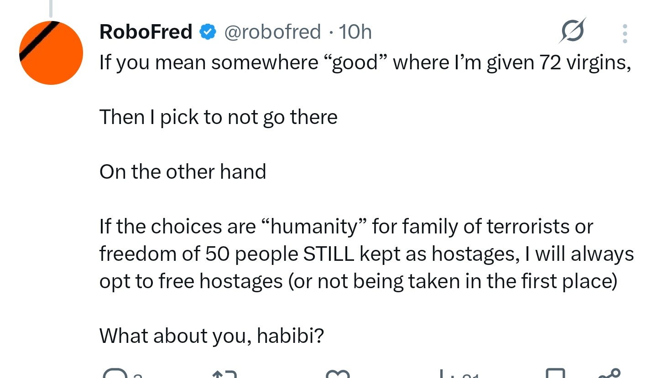Like the post with heart icon

[338, 374]
